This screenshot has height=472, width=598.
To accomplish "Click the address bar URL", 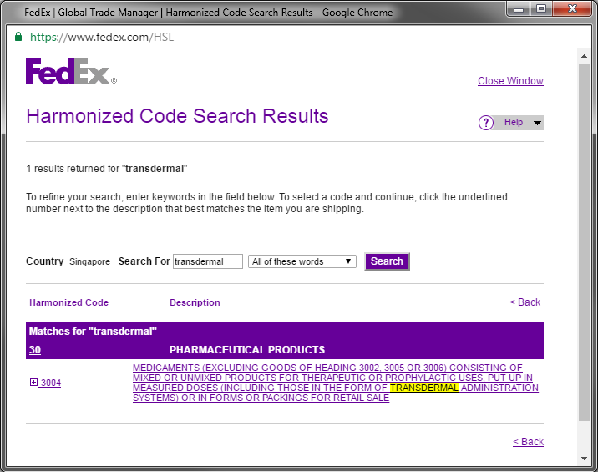I will tap(102, 37).
